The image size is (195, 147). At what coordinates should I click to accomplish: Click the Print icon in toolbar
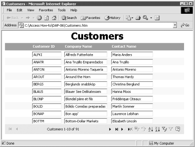[138, 18]
